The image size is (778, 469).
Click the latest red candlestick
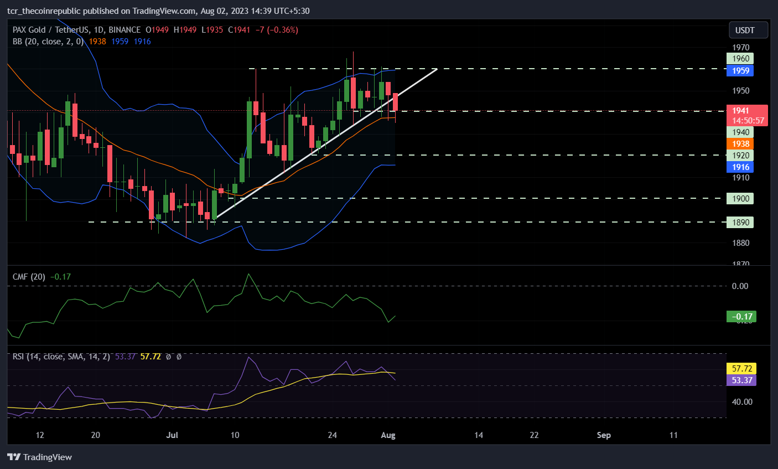pyautogui.click(x=395, y=101)
